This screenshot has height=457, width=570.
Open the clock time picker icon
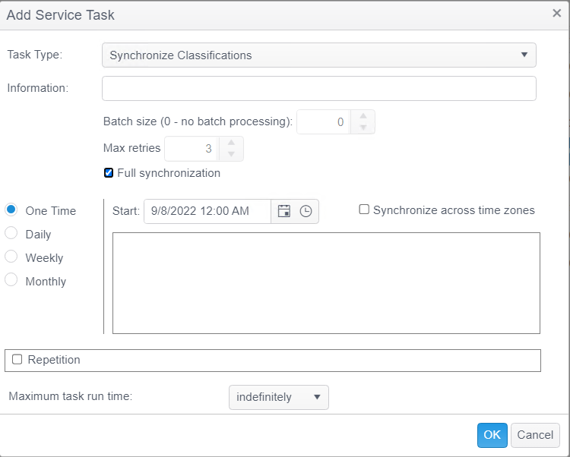pyautogui.click(x=306, y=212)
